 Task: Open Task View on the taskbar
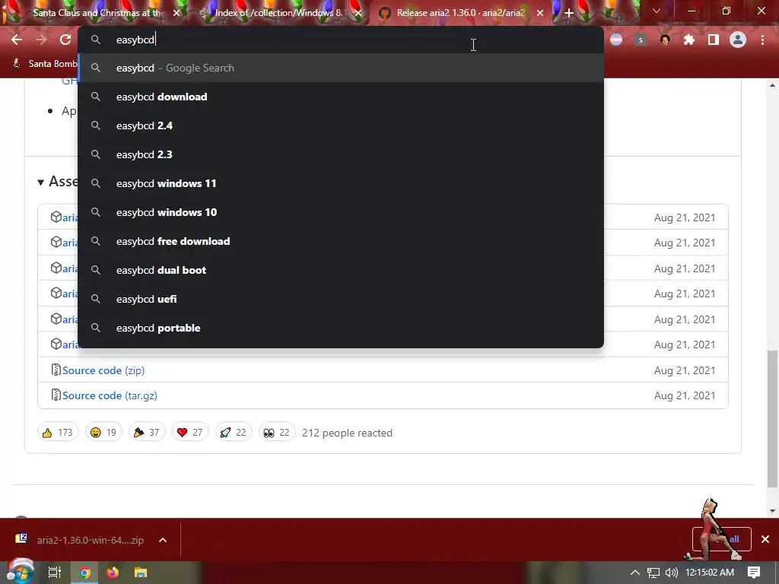pyautogui.click(x=55, y=573)
